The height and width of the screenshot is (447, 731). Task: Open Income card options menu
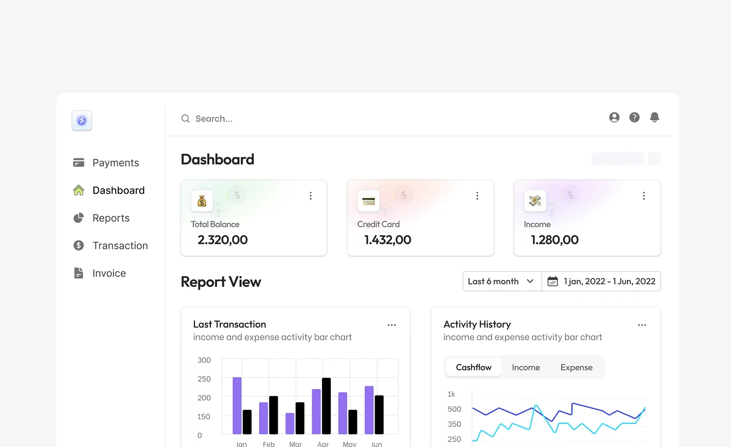coord(644,196)
